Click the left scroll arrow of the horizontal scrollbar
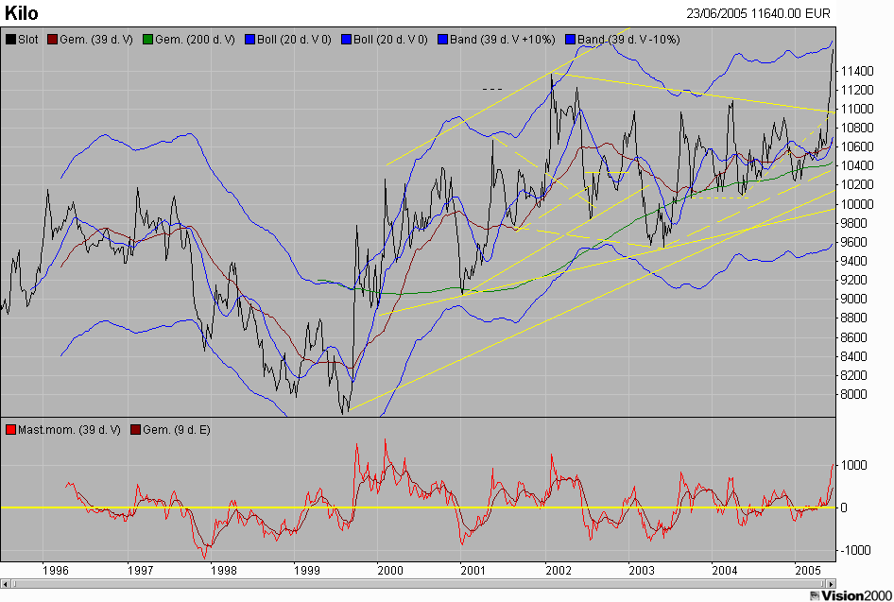This screenshot has width=894, height=602. pyautogui.click(x=5, y=584)
